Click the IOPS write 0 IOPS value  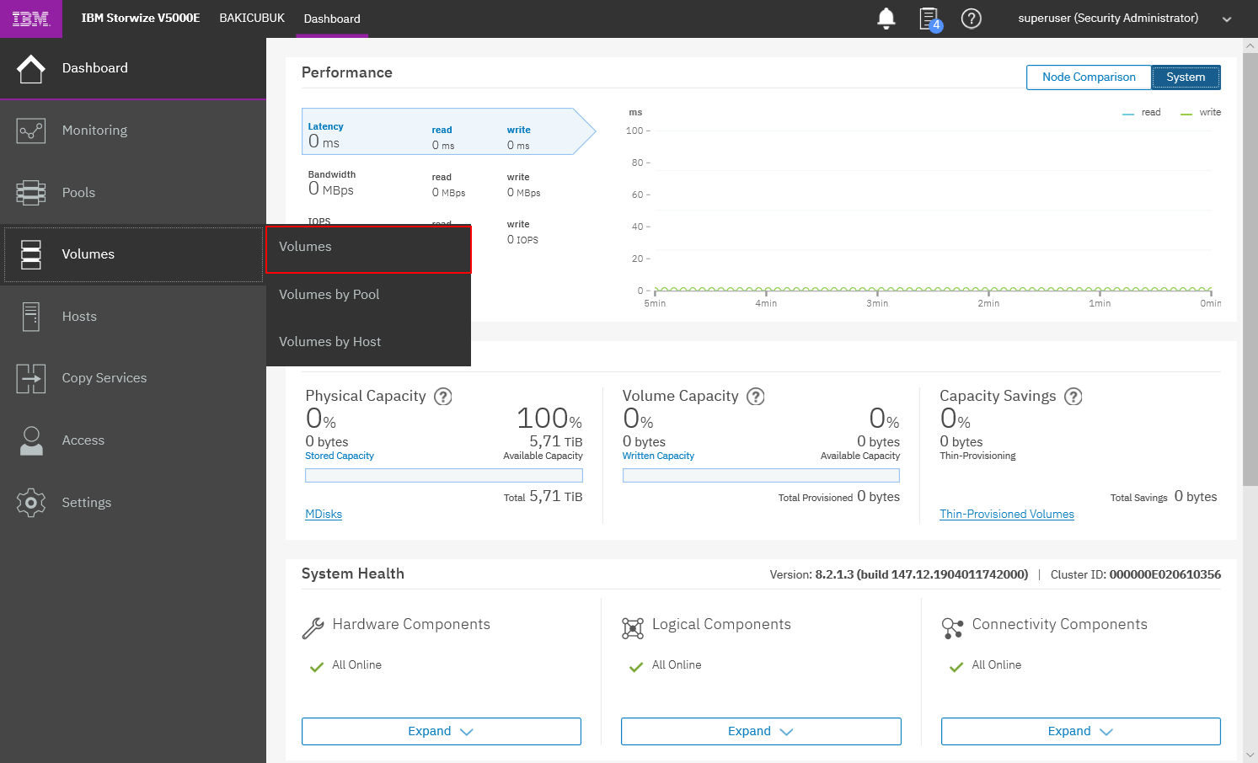click(522, 240)
